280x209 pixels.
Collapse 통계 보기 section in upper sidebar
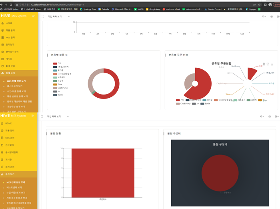point(19,73)
